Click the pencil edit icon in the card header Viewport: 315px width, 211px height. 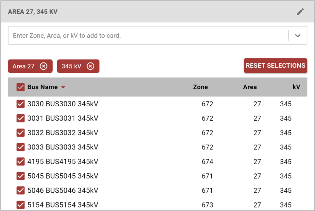[x=300, y=12]
